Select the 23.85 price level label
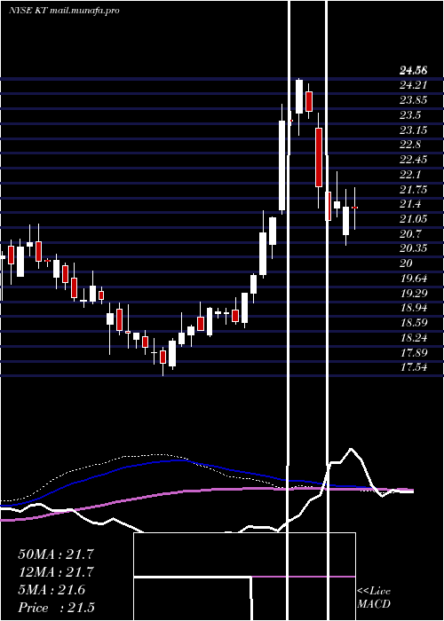This screenshot has height=621, width=444. coord(413,100)
